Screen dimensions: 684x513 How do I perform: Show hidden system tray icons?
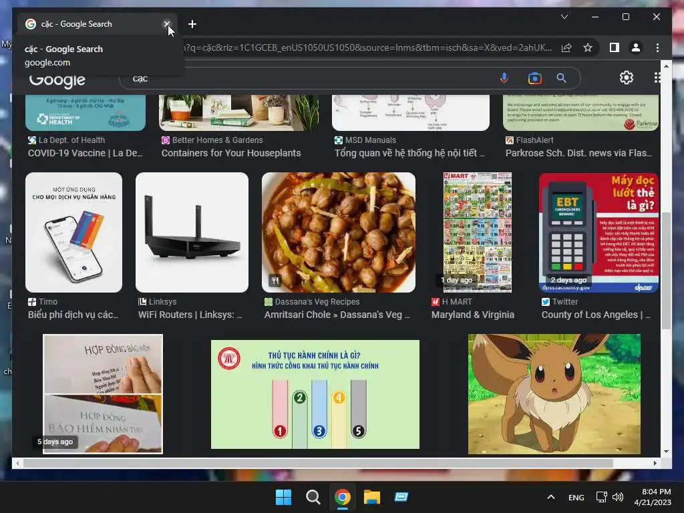coord(551,497)
